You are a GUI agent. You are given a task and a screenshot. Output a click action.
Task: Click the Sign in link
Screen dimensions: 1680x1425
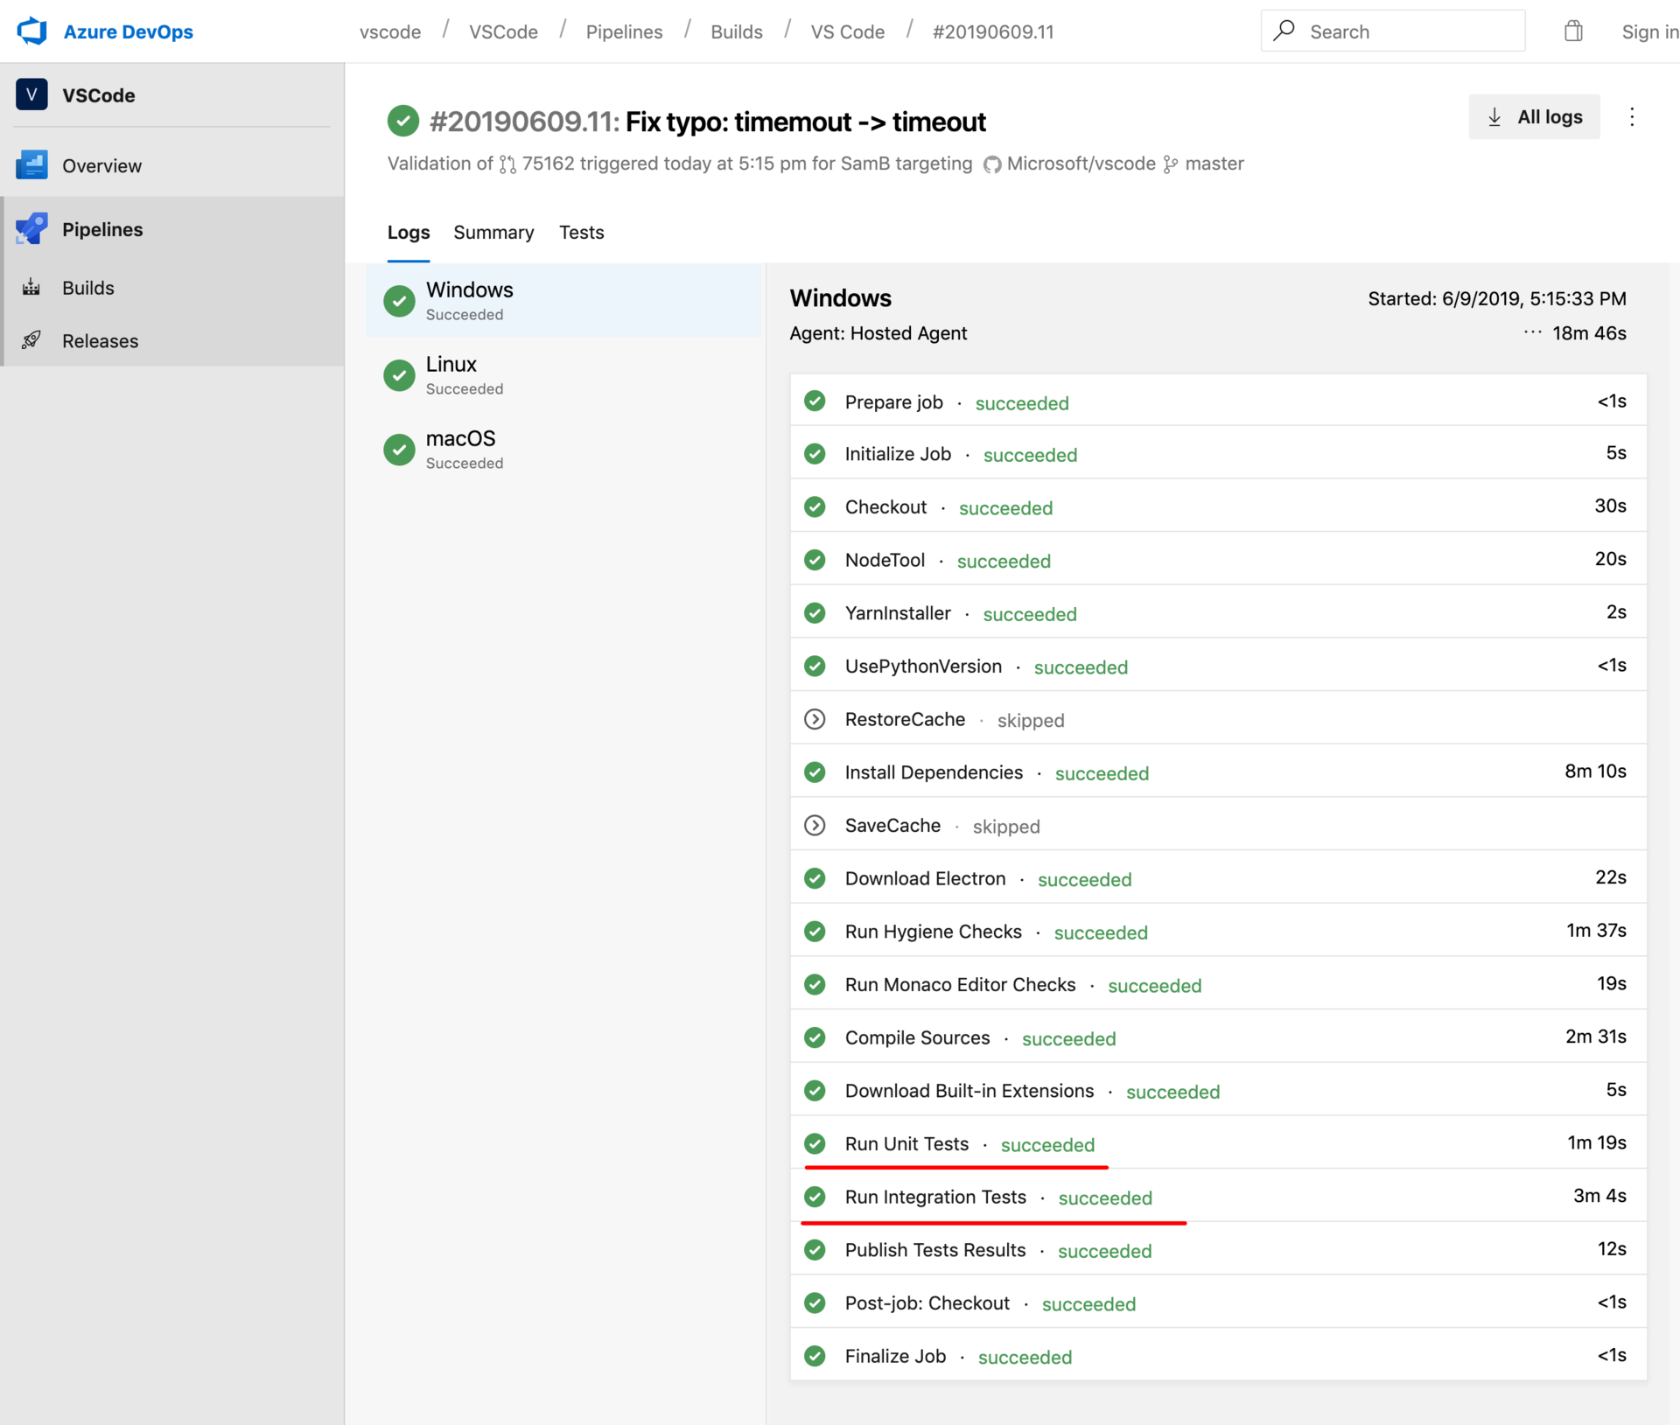pyautogui.click(x=1648, y=31)
